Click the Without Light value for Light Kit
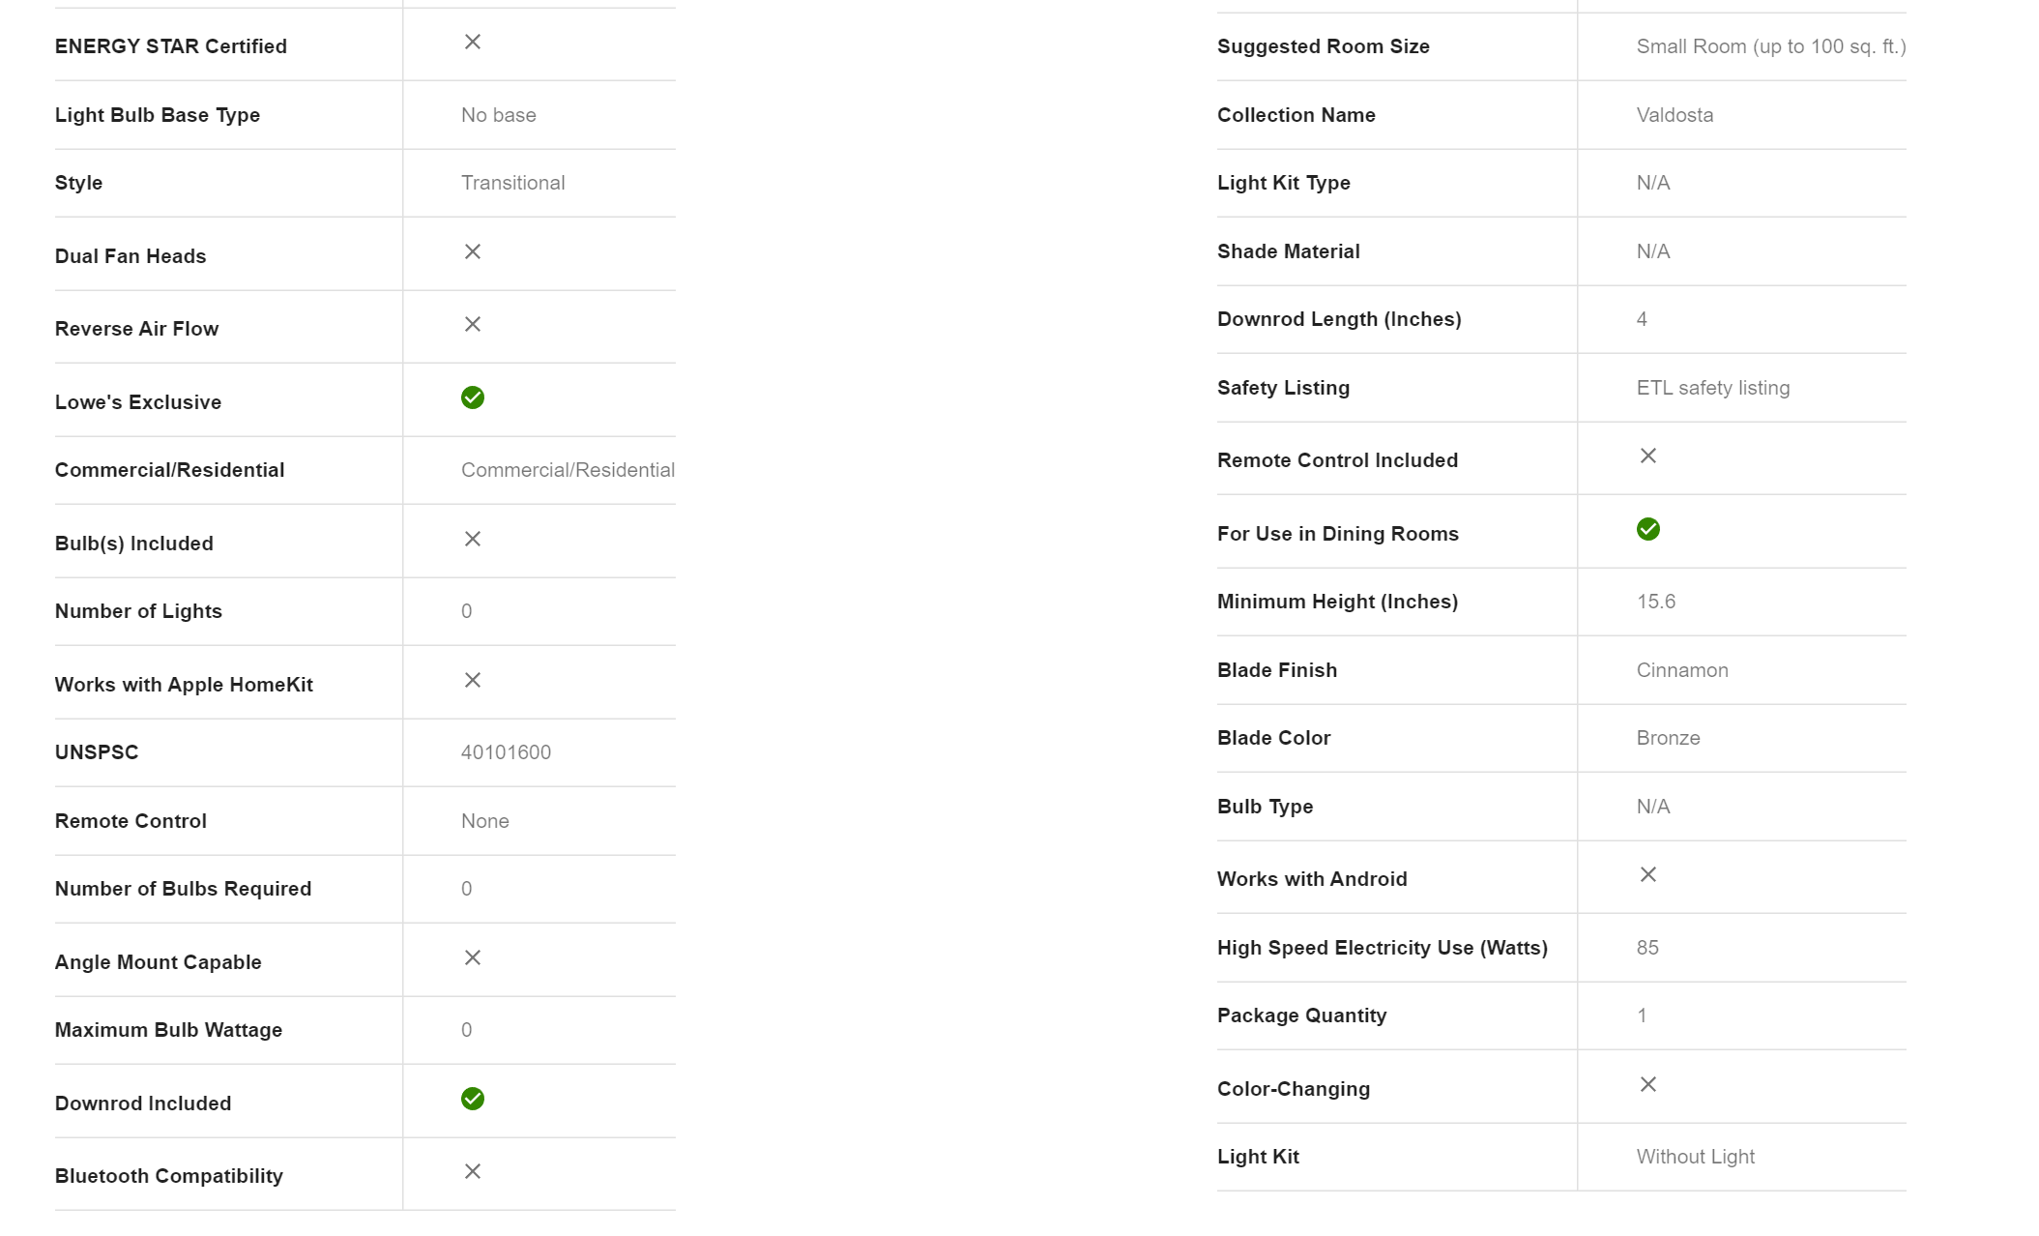This screenshot has height=1236, width=2039. (1695, 1157)
